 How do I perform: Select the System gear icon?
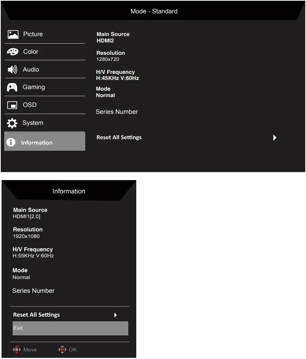12,123
